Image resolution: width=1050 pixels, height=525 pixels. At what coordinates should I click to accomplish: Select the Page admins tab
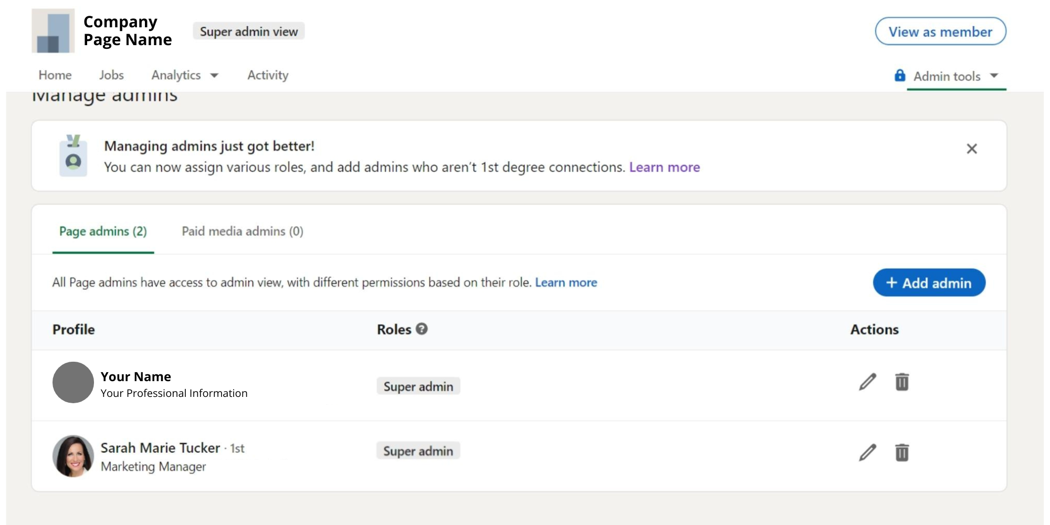(103, 232)
